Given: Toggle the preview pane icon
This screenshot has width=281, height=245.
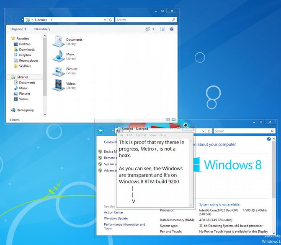Looking at the screenshot, I should 162,29.
